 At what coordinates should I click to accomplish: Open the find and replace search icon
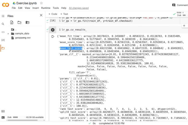3,24
